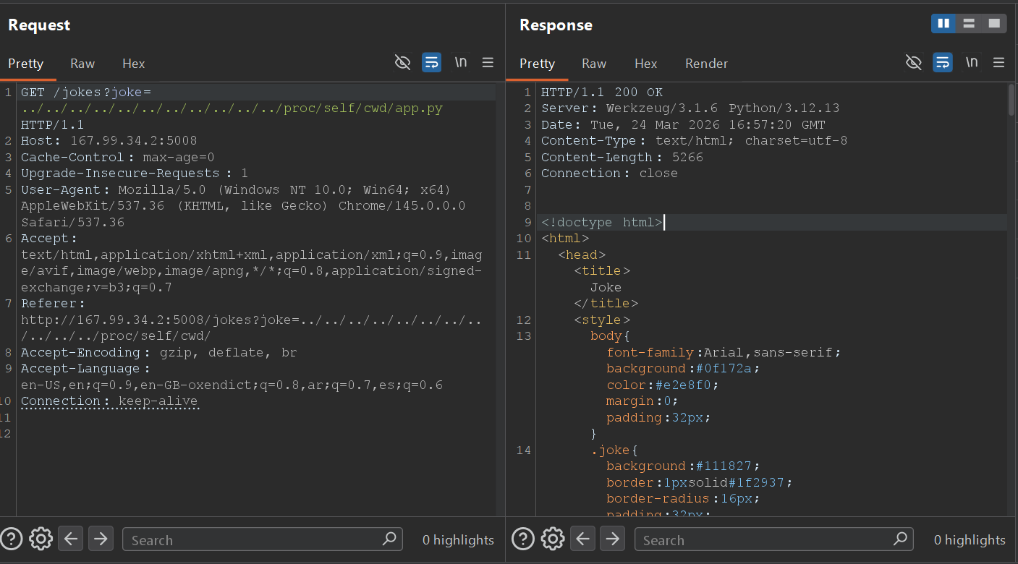
Task: Open Response panel hamburger options menu
Action: pyautogui.click(x=999, y=63)
